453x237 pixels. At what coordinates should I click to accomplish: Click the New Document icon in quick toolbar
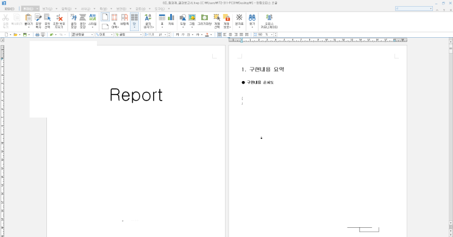[6, 35]
